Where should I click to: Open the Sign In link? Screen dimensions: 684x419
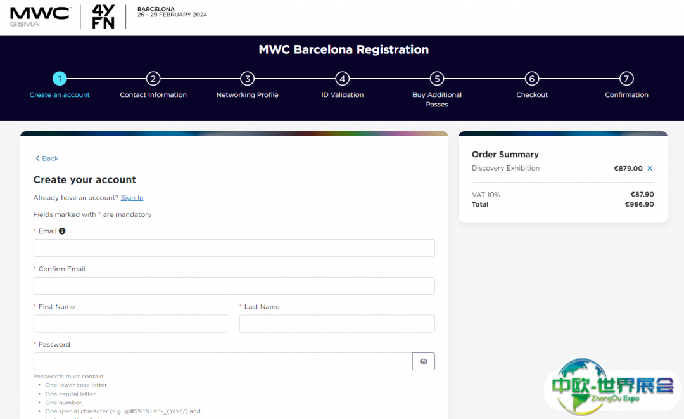tap(132, 198)
